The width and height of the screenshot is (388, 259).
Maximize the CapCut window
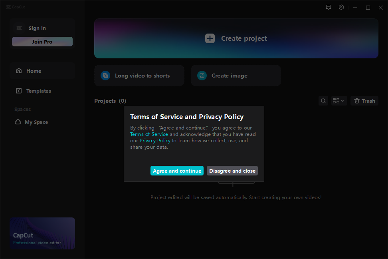point(368,8)
